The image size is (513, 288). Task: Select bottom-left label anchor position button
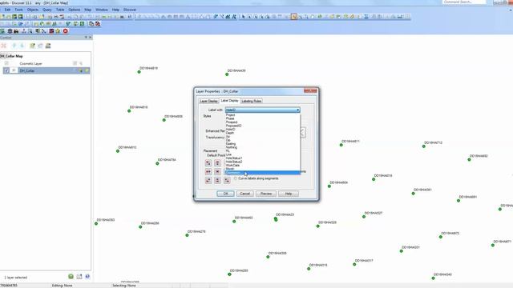pyautogui.click(x=208, y=181)
